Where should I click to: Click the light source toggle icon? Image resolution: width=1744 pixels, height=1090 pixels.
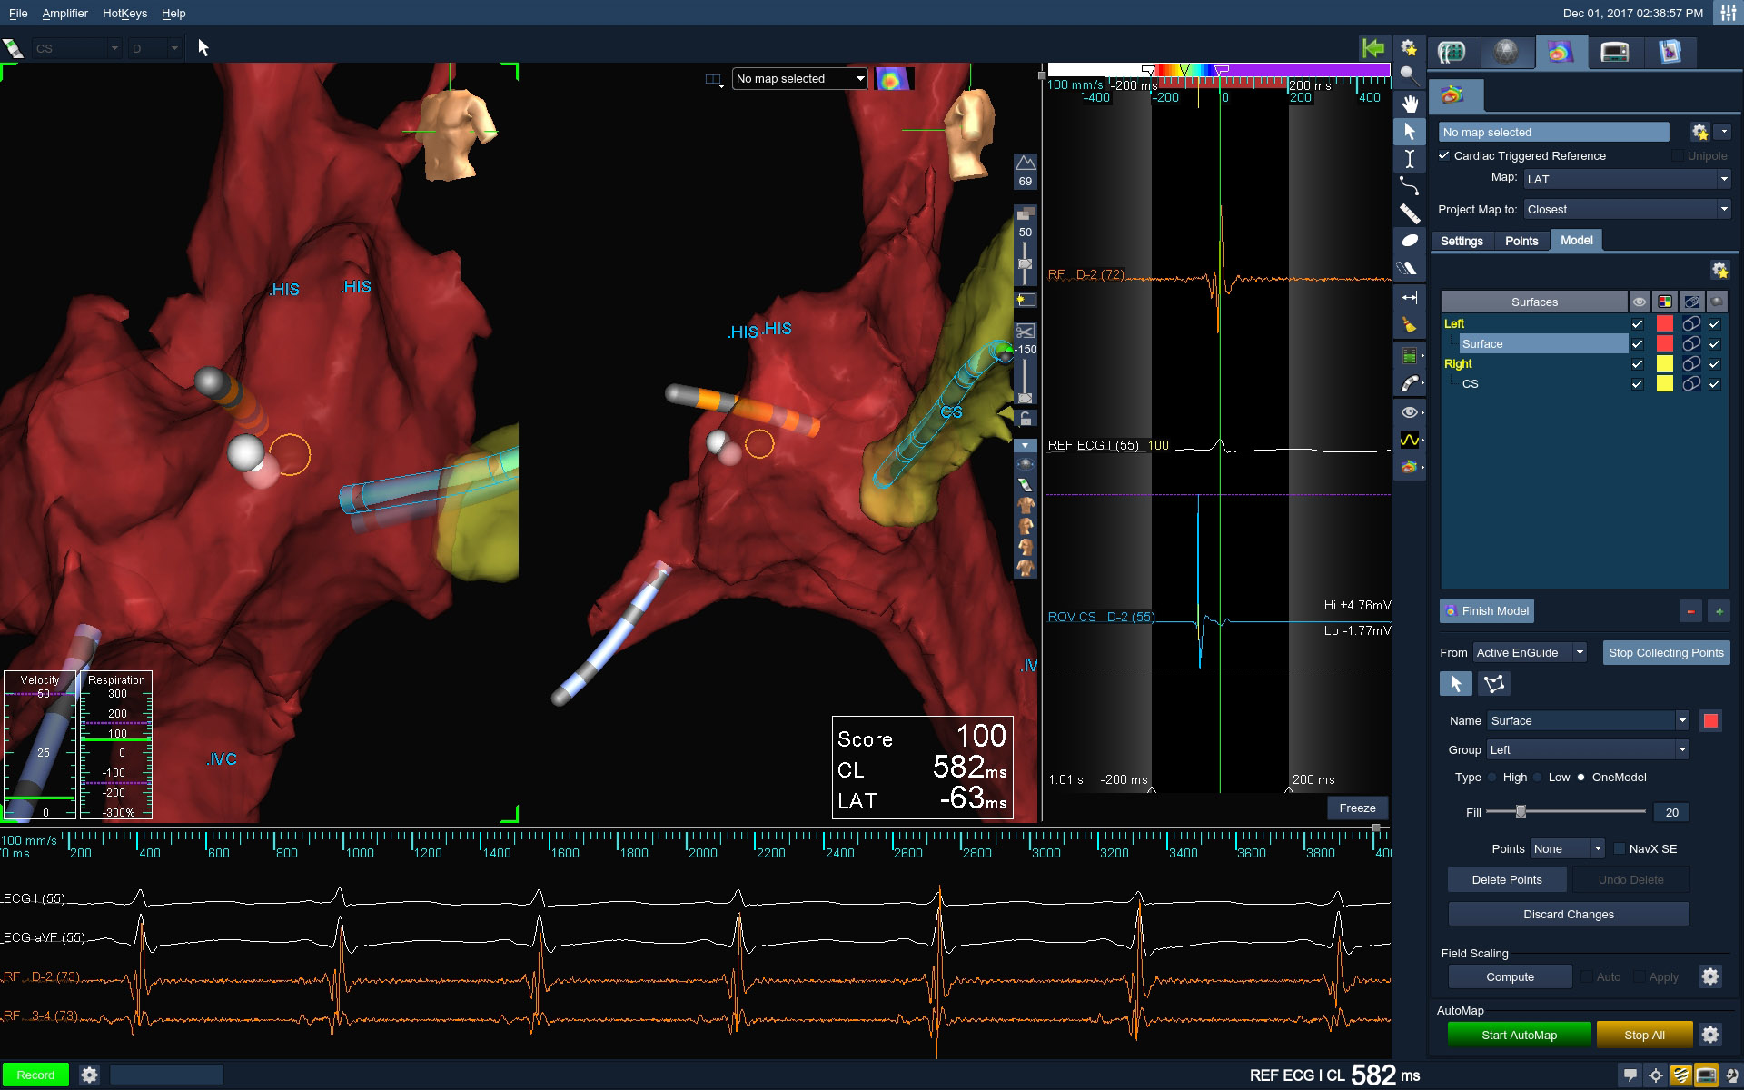tap(1026, 300)
